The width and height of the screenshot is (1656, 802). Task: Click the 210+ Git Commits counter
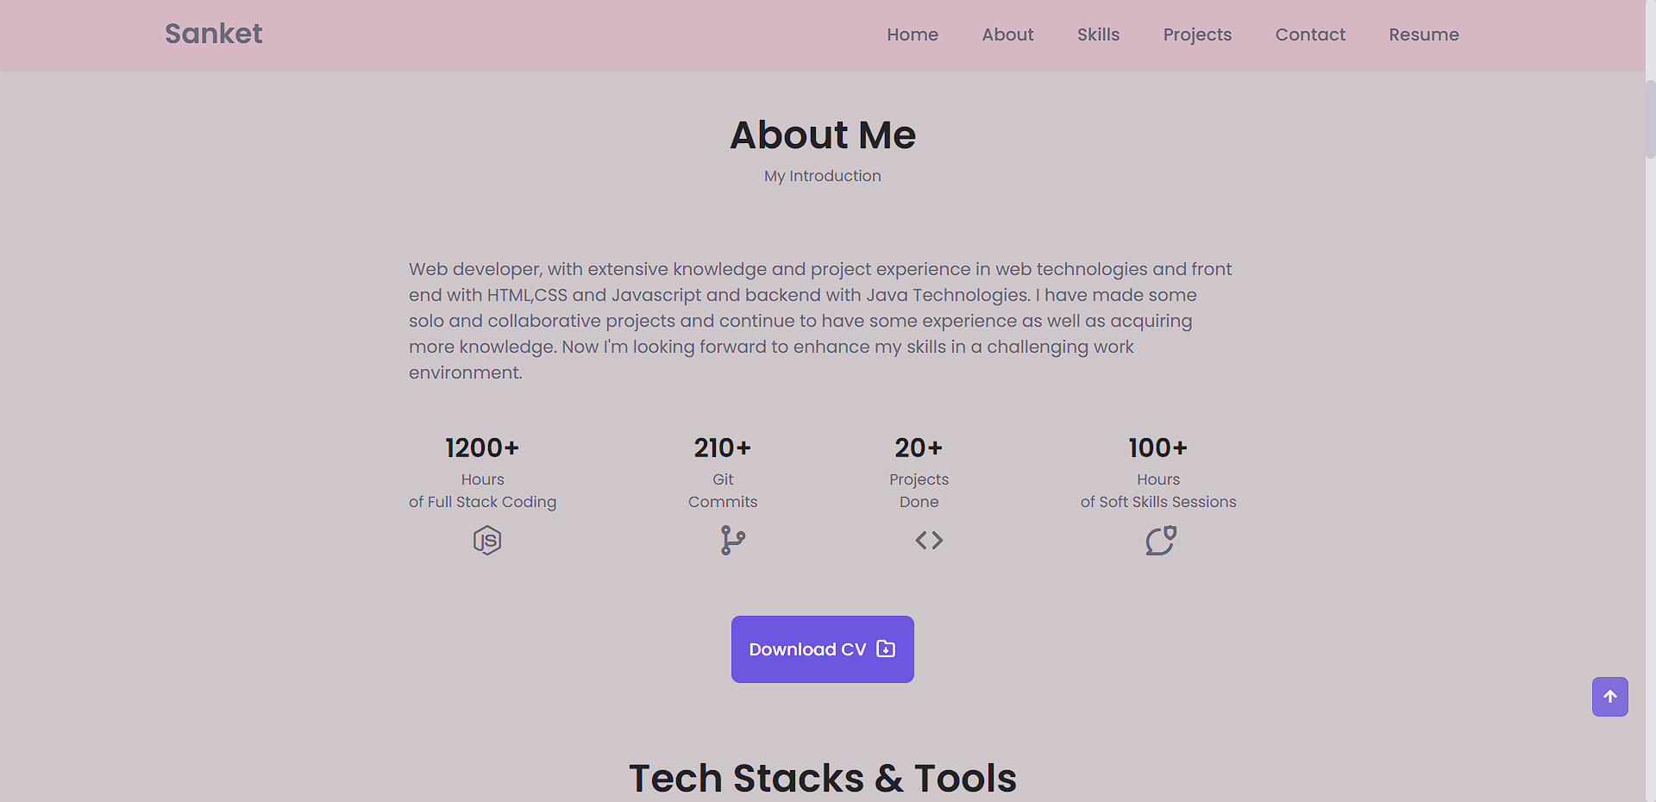click(723, 448)
